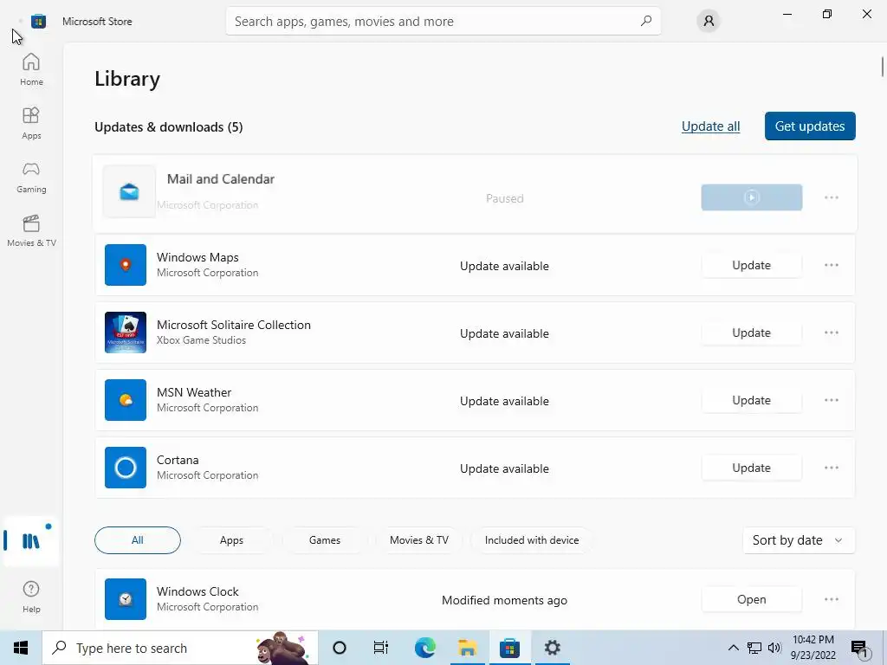The height and width of the screenshot is (665, 887).
Task: Open more options for MSN Weather
Action: (831, 400)
